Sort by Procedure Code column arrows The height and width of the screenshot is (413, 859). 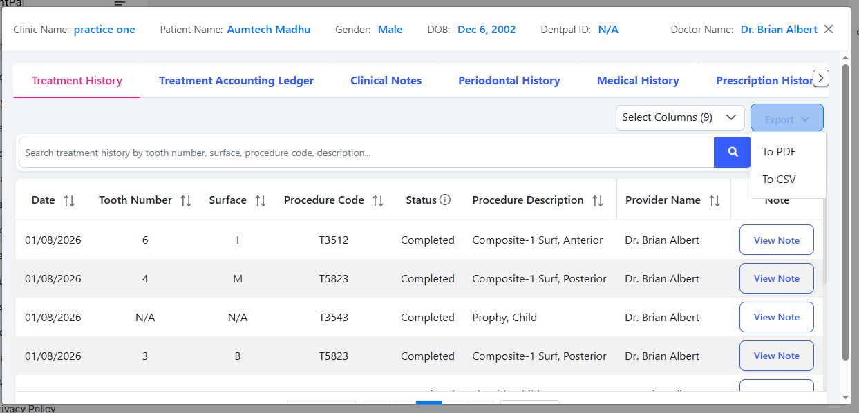378,201
